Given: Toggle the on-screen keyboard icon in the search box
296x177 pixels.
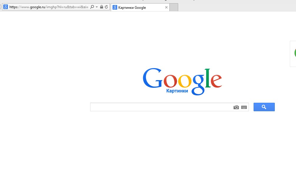Looking at the screenshot, I should (x=244, y=107).
